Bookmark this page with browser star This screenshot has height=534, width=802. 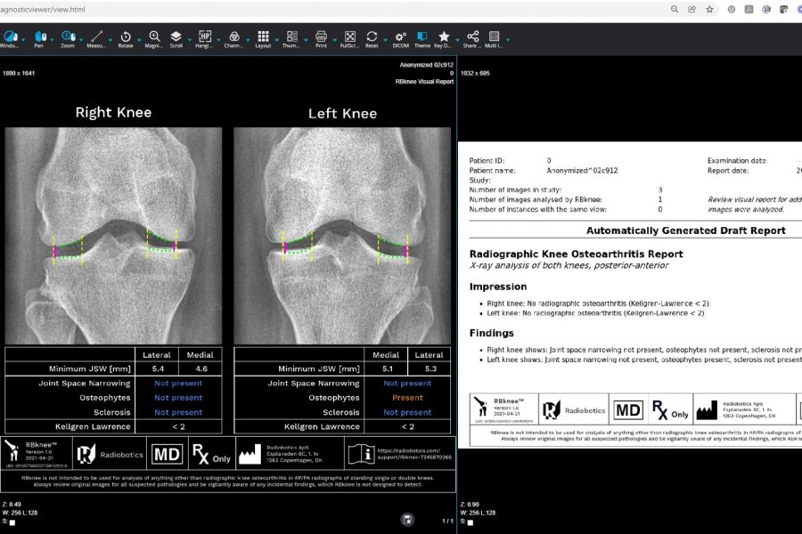(709, 9)
